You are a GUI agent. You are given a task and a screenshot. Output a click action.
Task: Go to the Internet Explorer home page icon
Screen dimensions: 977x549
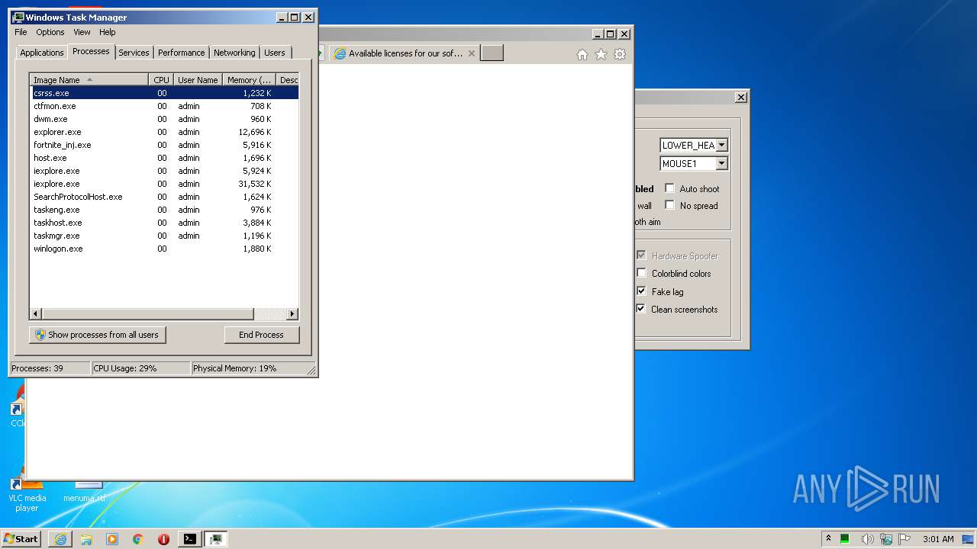coord(582,54)
